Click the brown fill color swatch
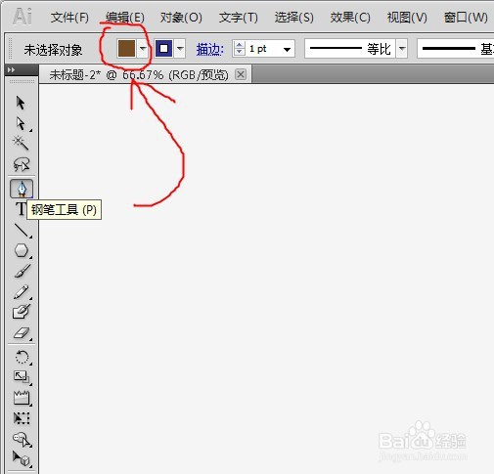 (126, 49)
